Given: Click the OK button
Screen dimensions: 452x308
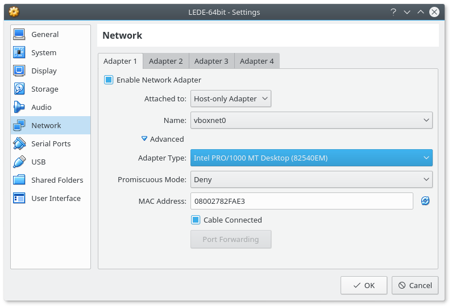Looking at the screenshot, I should click(x=363, y=285).
